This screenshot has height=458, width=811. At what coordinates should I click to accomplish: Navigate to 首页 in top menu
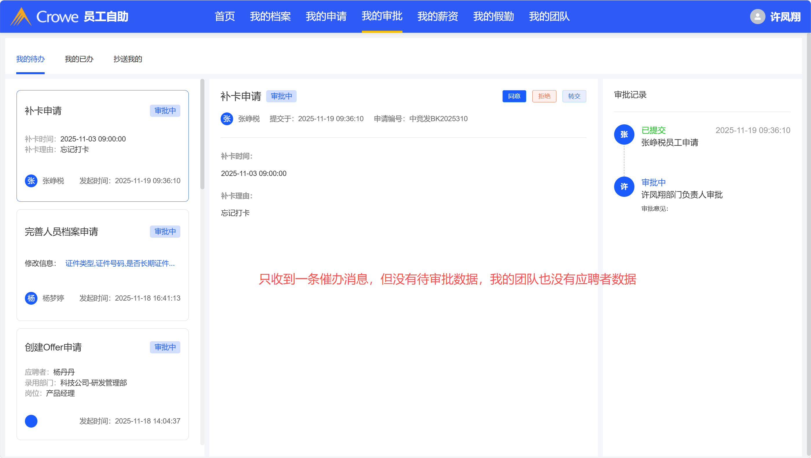pos(224,16)
